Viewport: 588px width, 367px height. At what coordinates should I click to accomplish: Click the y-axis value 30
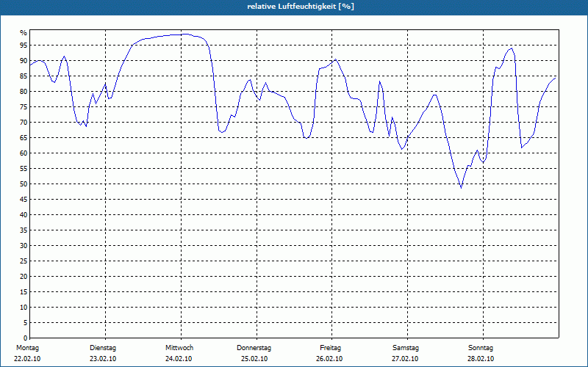24,246
